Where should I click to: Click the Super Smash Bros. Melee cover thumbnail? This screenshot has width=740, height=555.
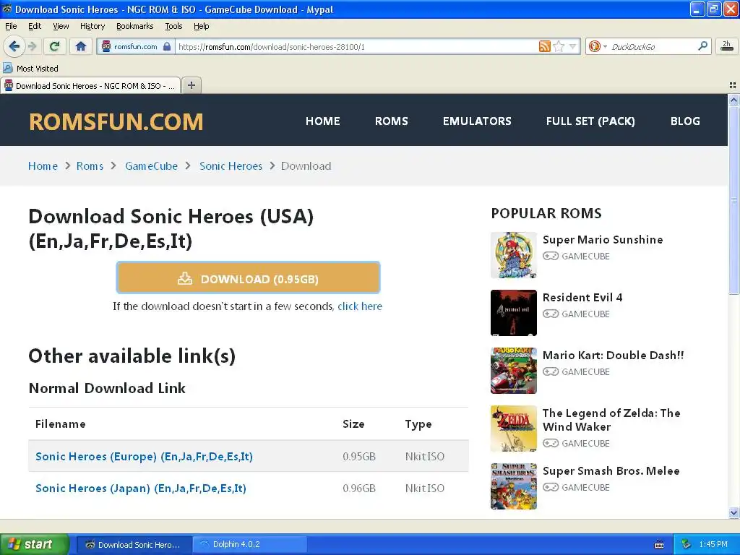tap(514, 486)
